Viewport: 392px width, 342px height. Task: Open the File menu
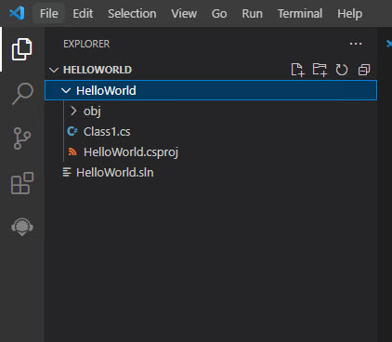[x=49, y=14]
